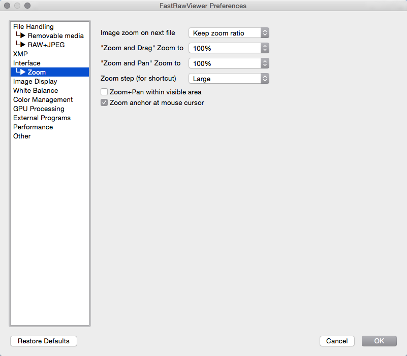Screen dimensions: 407x356
Task: Disable Zoom anchor at mouse cursor
Action: pyautogui.click(x=104, y=102)
